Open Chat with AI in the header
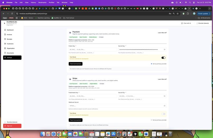This screenshot has width=213, height=138. (186, 23)
